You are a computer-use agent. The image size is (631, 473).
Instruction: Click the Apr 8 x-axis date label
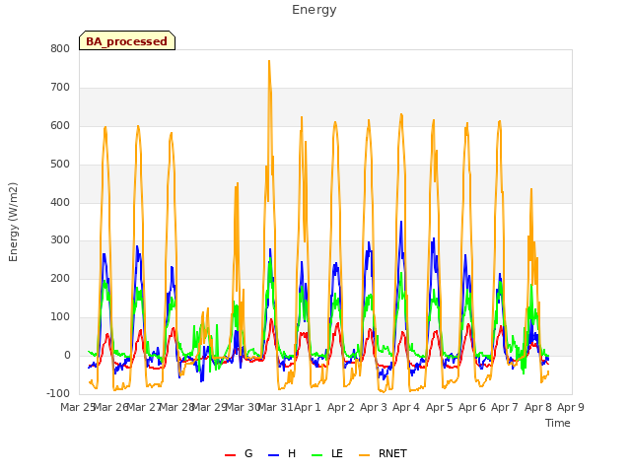[x=538, y=407]
